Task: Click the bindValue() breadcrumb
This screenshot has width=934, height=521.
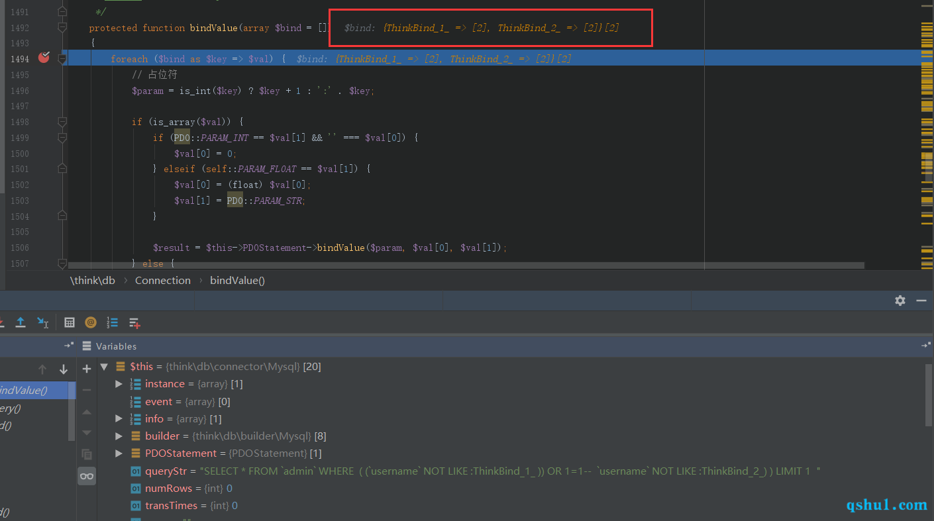Action: click(237, 281)
